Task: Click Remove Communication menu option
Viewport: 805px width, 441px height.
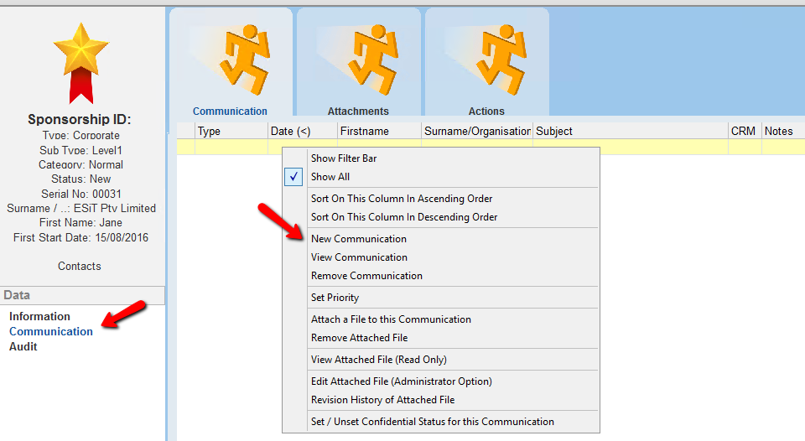Action: coord(366,276)
